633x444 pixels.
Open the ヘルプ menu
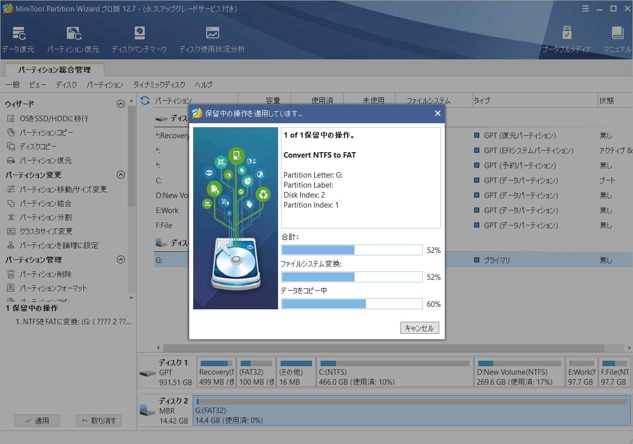tap(204, 85)
